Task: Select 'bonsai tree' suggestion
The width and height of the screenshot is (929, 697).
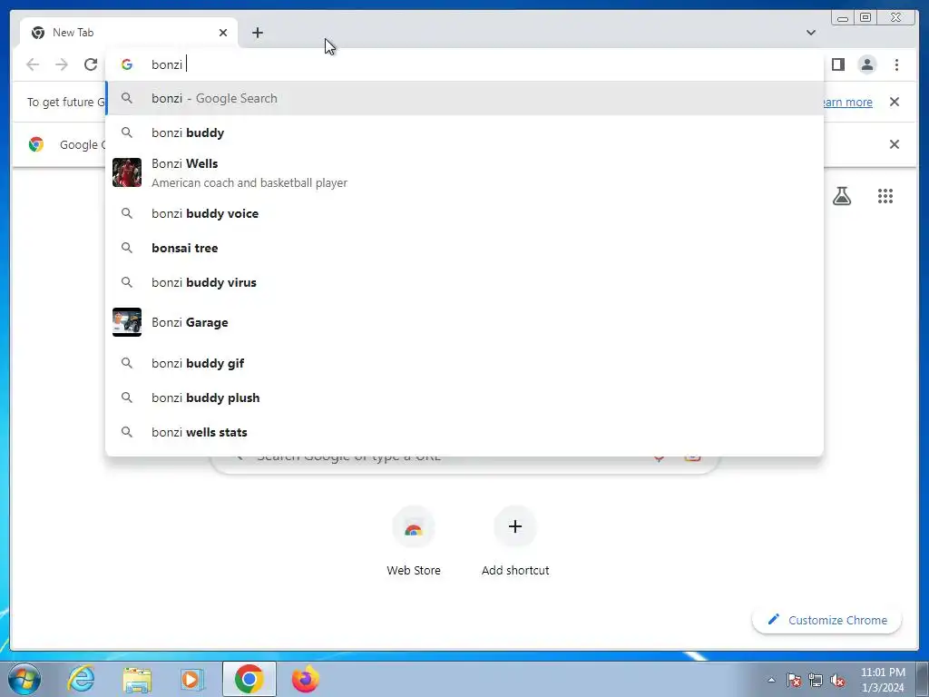Action: point(464,248)
